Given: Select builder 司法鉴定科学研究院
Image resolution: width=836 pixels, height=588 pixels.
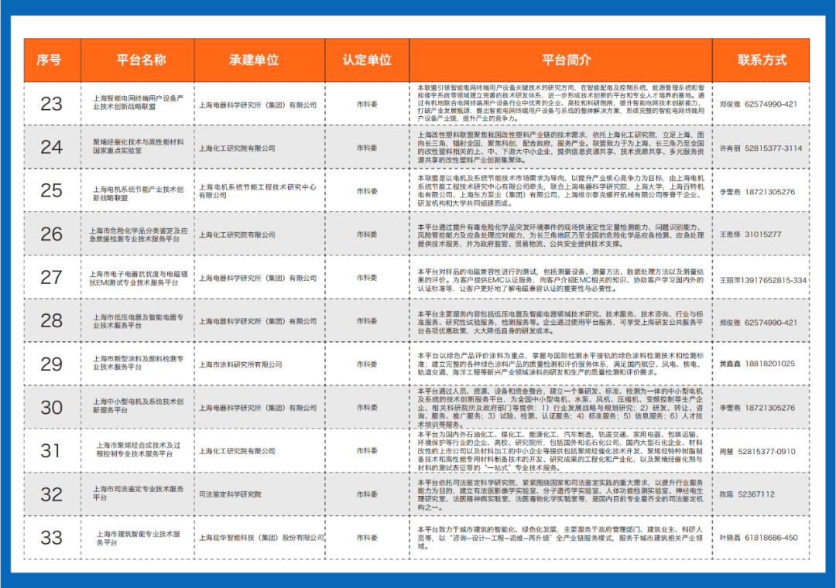Looking at the screenshot, I should [x=230, y=494].
